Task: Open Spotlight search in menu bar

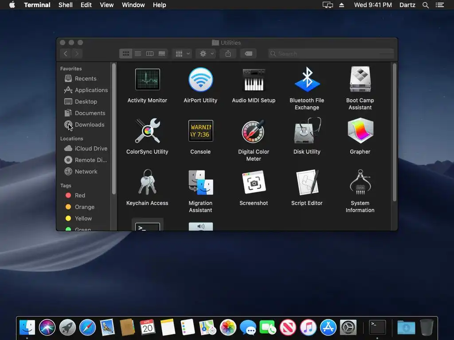Action: tap(426, 5)
